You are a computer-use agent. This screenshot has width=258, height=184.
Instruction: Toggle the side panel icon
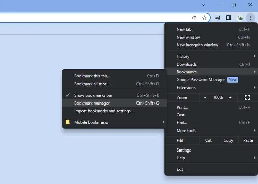point(229,18)
